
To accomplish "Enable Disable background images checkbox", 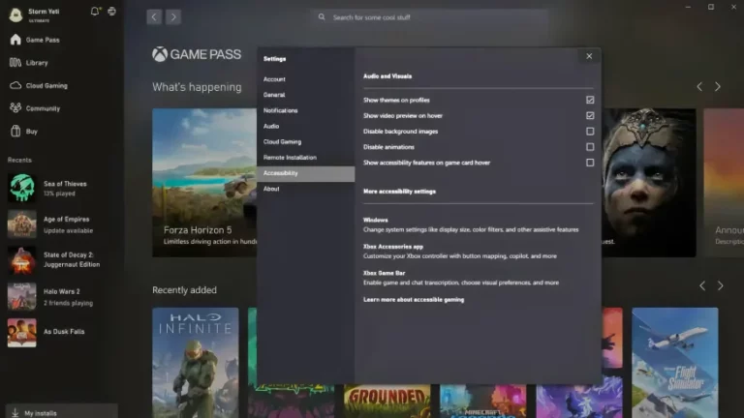I will click(x=590, y=131).
